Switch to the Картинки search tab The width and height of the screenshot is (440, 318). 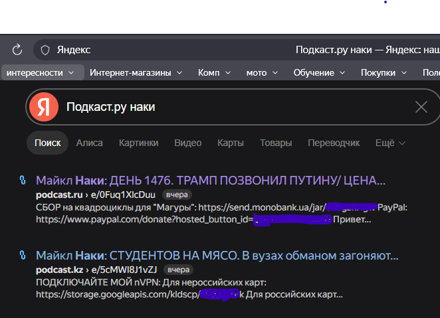pyautogui.click(x=138, y=143)
